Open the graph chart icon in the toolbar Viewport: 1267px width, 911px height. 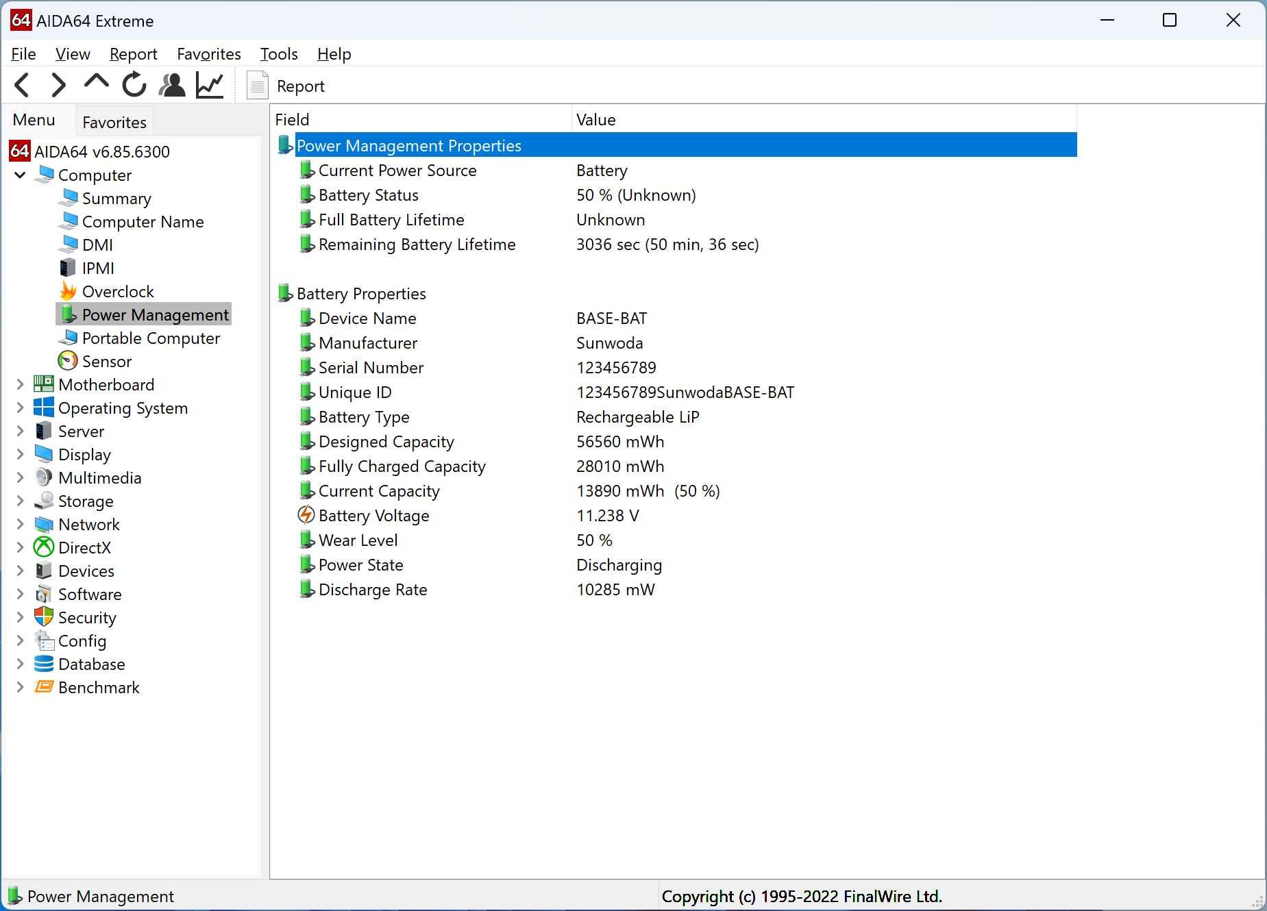coord(210,85)
